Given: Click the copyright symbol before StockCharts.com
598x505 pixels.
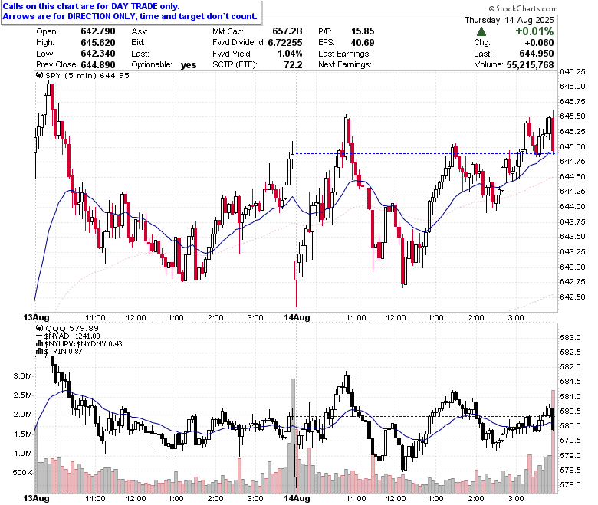Looking at the screenshot, I should [491, 8].
